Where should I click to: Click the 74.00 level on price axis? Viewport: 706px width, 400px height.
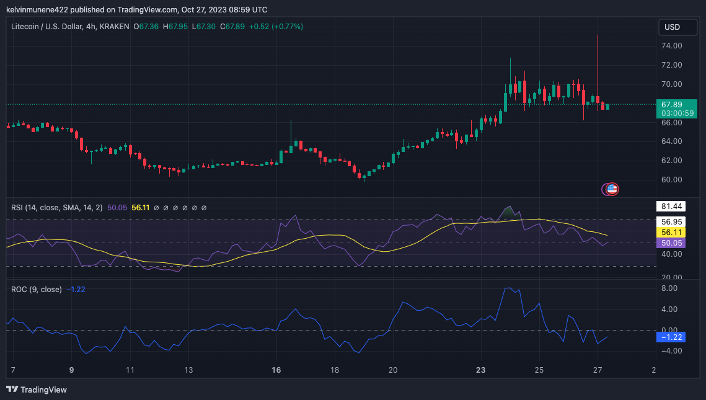tap(671, 46)
